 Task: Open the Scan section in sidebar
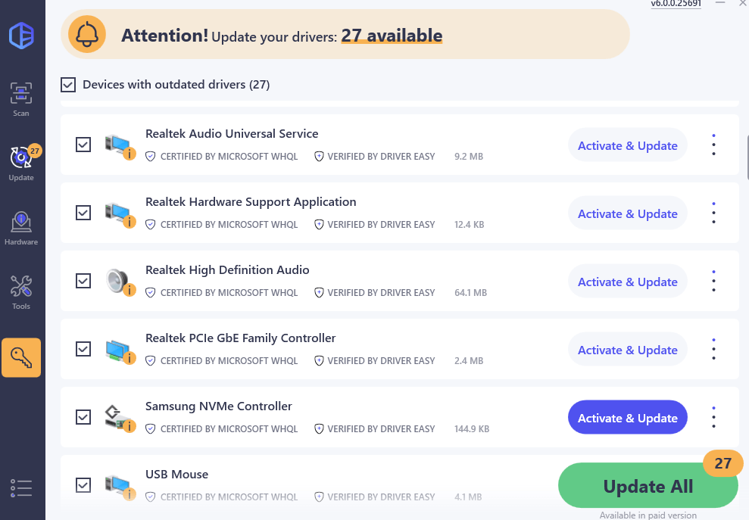tap(21, 99)
